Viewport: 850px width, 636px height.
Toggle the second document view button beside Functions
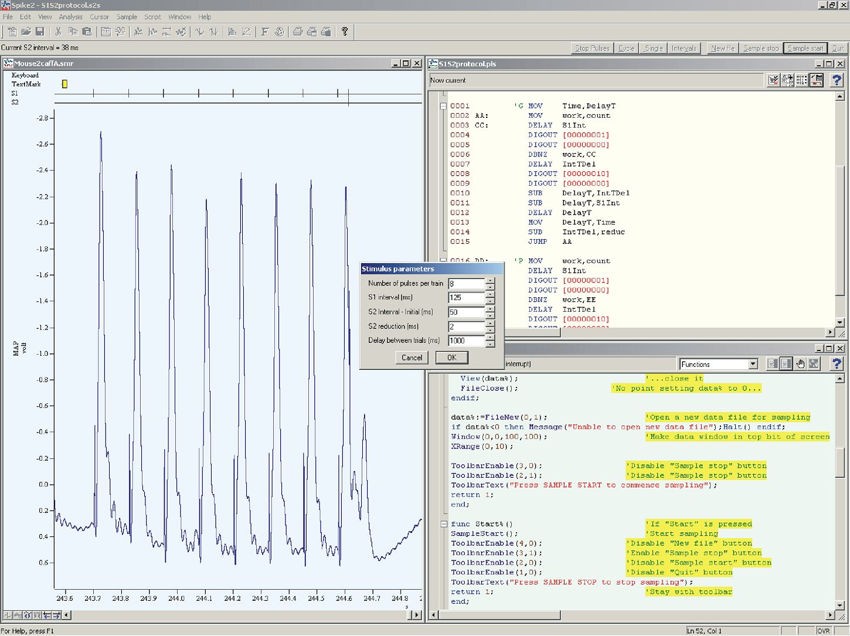point(787,363)
